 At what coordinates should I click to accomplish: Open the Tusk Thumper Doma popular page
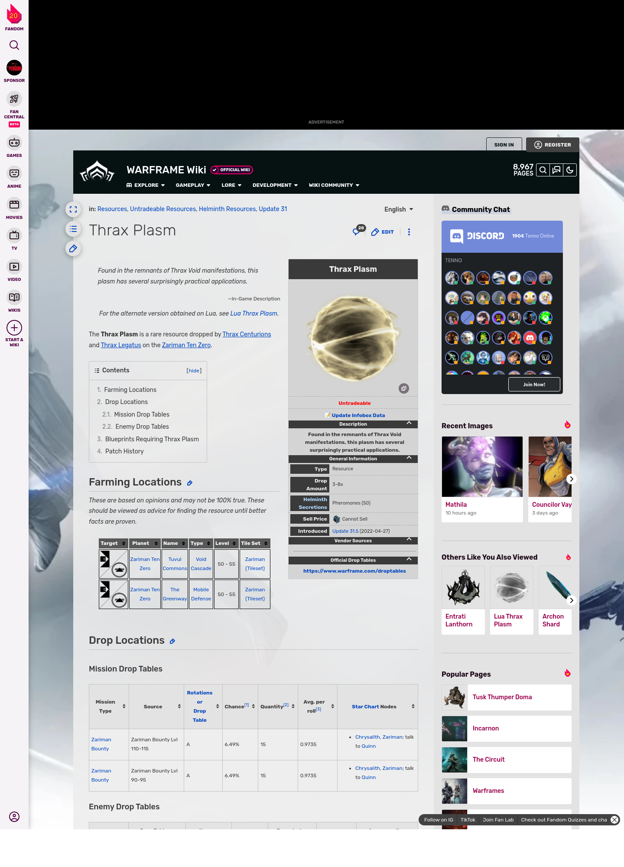(x=507, y=697)
